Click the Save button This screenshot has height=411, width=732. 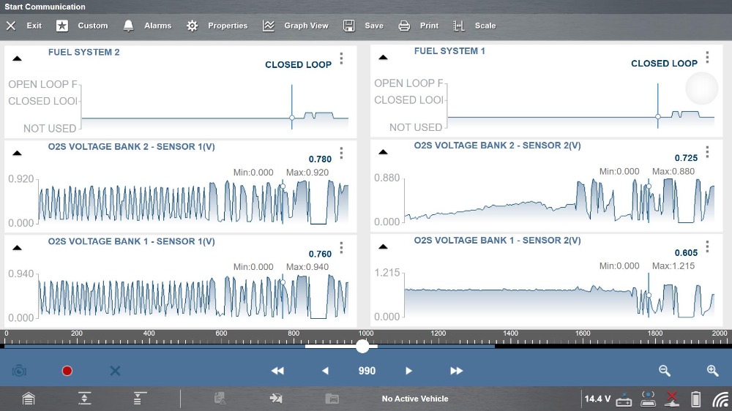click(x=364, y=26)
